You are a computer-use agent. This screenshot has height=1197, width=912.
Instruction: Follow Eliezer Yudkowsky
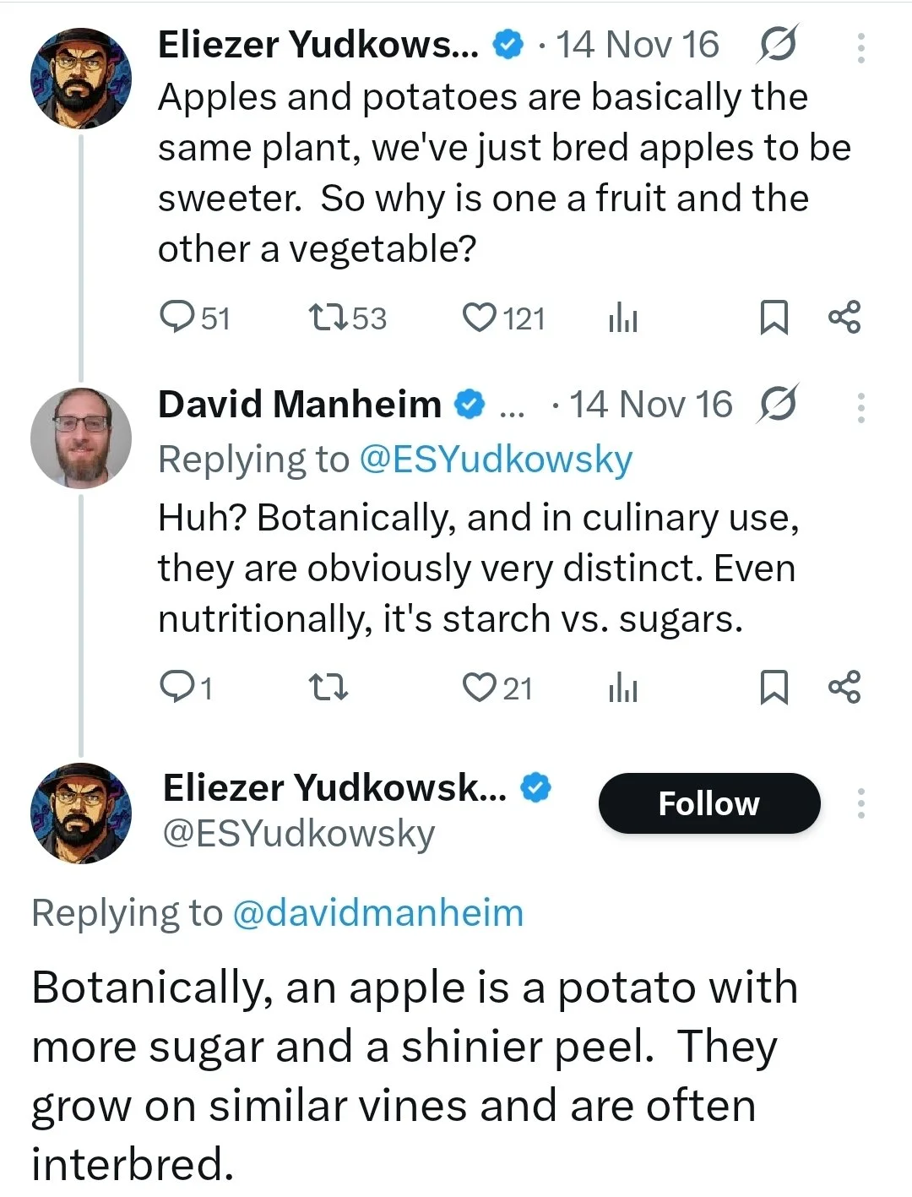pos(709,803)
